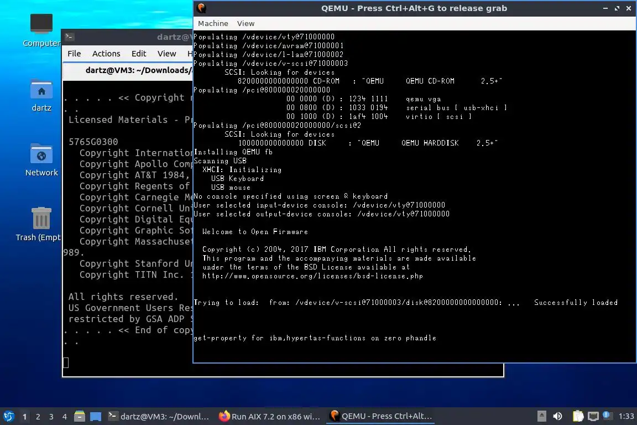This screenshot has height=425, width=637.
Task: Open the clipboard manager tray icon
Action: click(578, 416)
